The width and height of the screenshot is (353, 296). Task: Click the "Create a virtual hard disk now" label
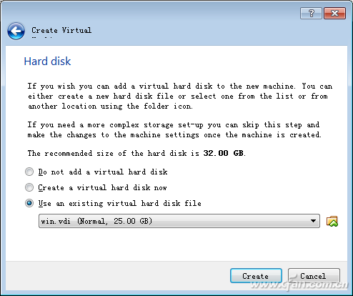(102, 187)
